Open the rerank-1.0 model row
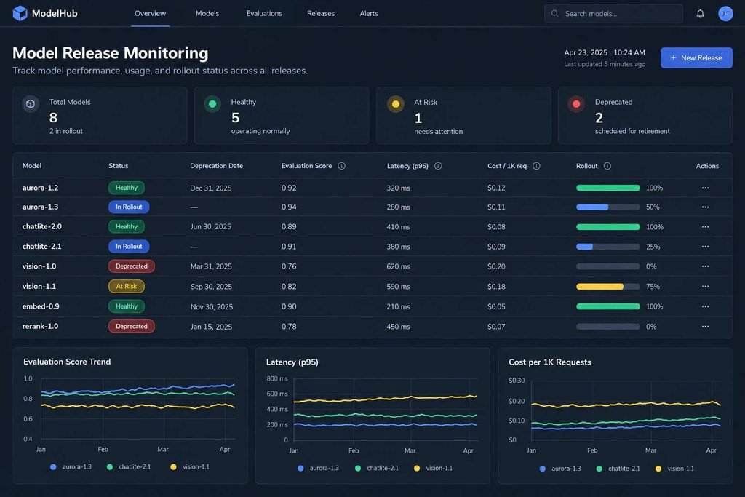Viewport: 745px width, 497px height. pos(372,327)
